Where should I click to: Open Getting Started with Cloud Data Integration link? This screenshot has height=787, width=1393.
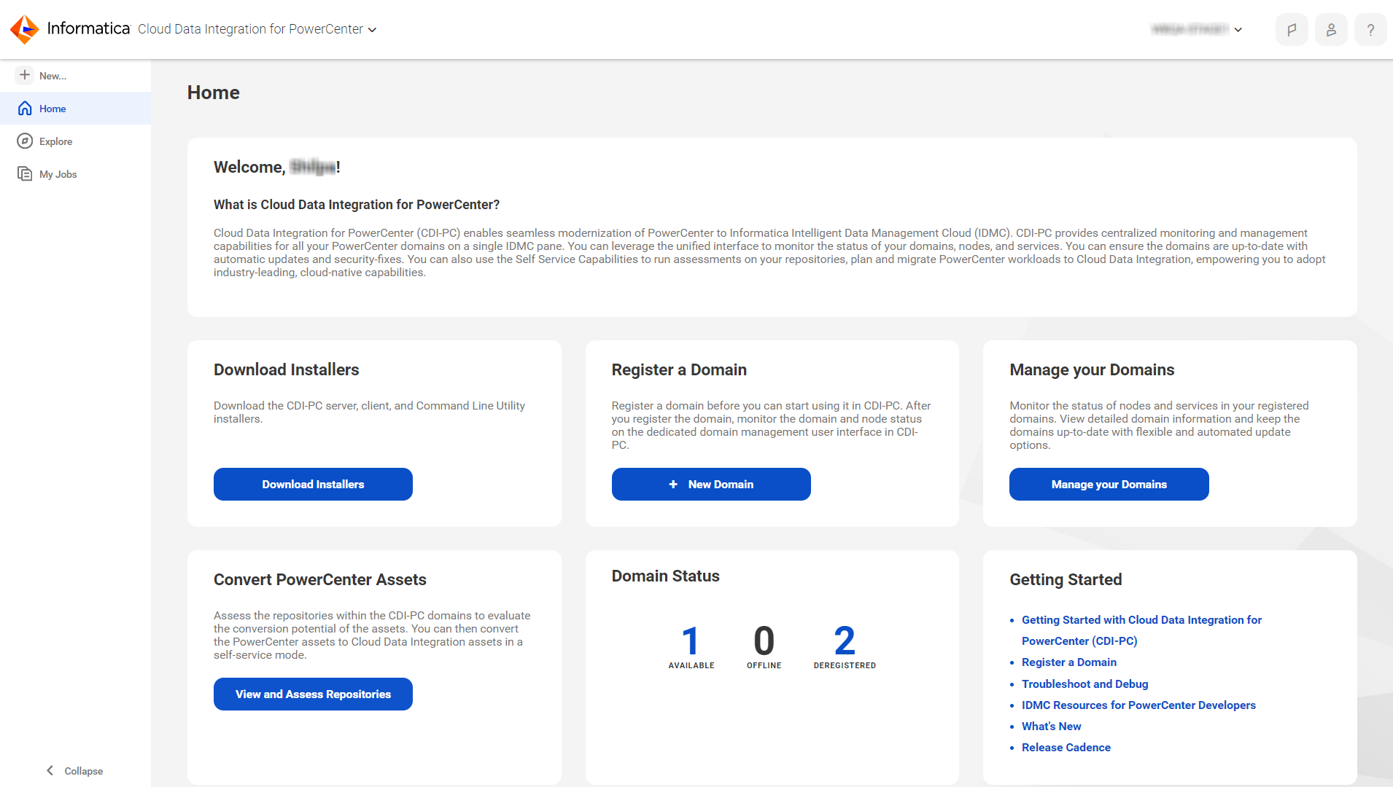point(1141,630)
